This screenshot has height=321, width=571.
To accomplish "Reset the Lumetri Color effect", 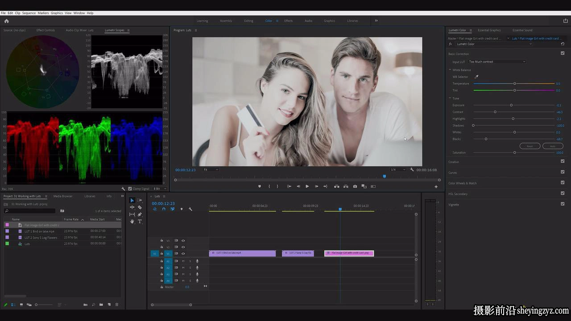I will click(563, 44).
